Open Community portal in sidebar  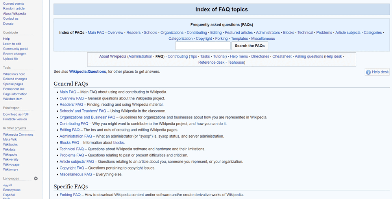coord(15,49)
